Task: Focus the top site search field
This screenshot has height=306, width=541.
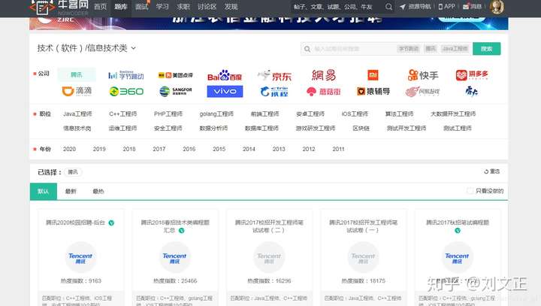Action: click(x=337, y=7)
